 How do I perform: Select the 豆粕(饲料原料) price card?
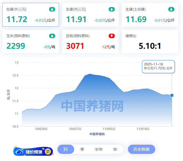(x=90, y=42)
